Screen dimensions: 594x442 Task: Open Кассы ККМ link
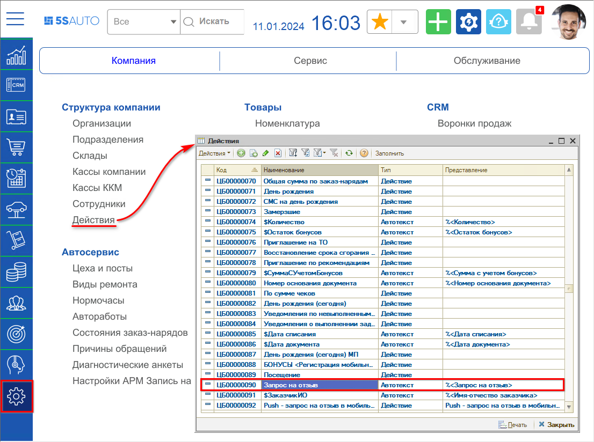[97, 188]
